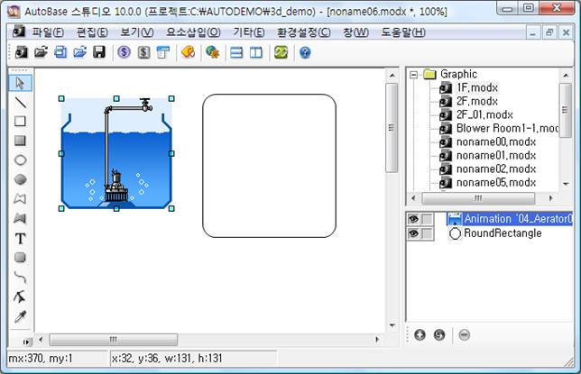Pick the empty Rectangle tool
581x374 pixels.
point(21,122)
